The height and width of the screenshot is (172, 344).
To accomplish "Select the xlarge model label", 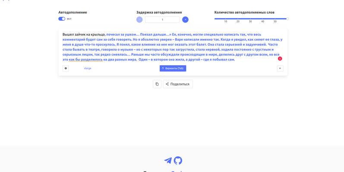I will point(88,68).
